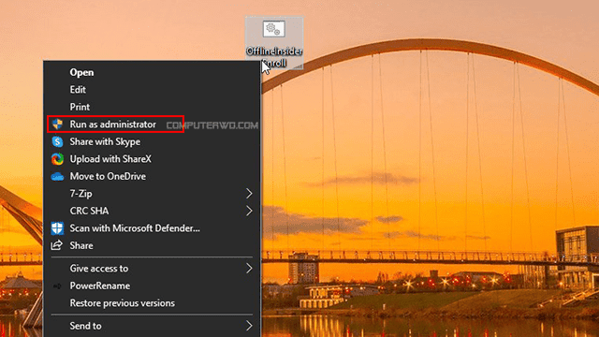Click the Run as administrator shield icon
The height and width of the screenshot is (337, 599).
(57, 125)
